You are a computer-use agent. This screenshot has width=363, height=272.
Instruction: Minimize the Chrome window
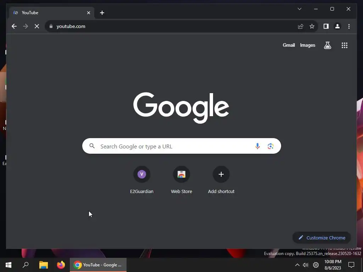tap(316, 9)
